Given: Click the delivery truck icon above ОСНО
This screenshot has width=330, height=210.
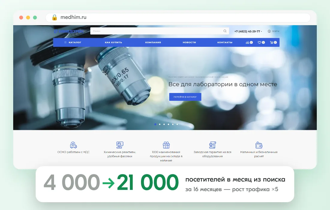Looking at the screenshot, I should click(x=73, y=145).
